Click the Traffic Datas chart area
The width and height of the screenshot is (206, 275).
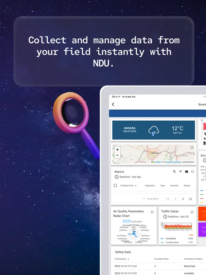[178, 226]
